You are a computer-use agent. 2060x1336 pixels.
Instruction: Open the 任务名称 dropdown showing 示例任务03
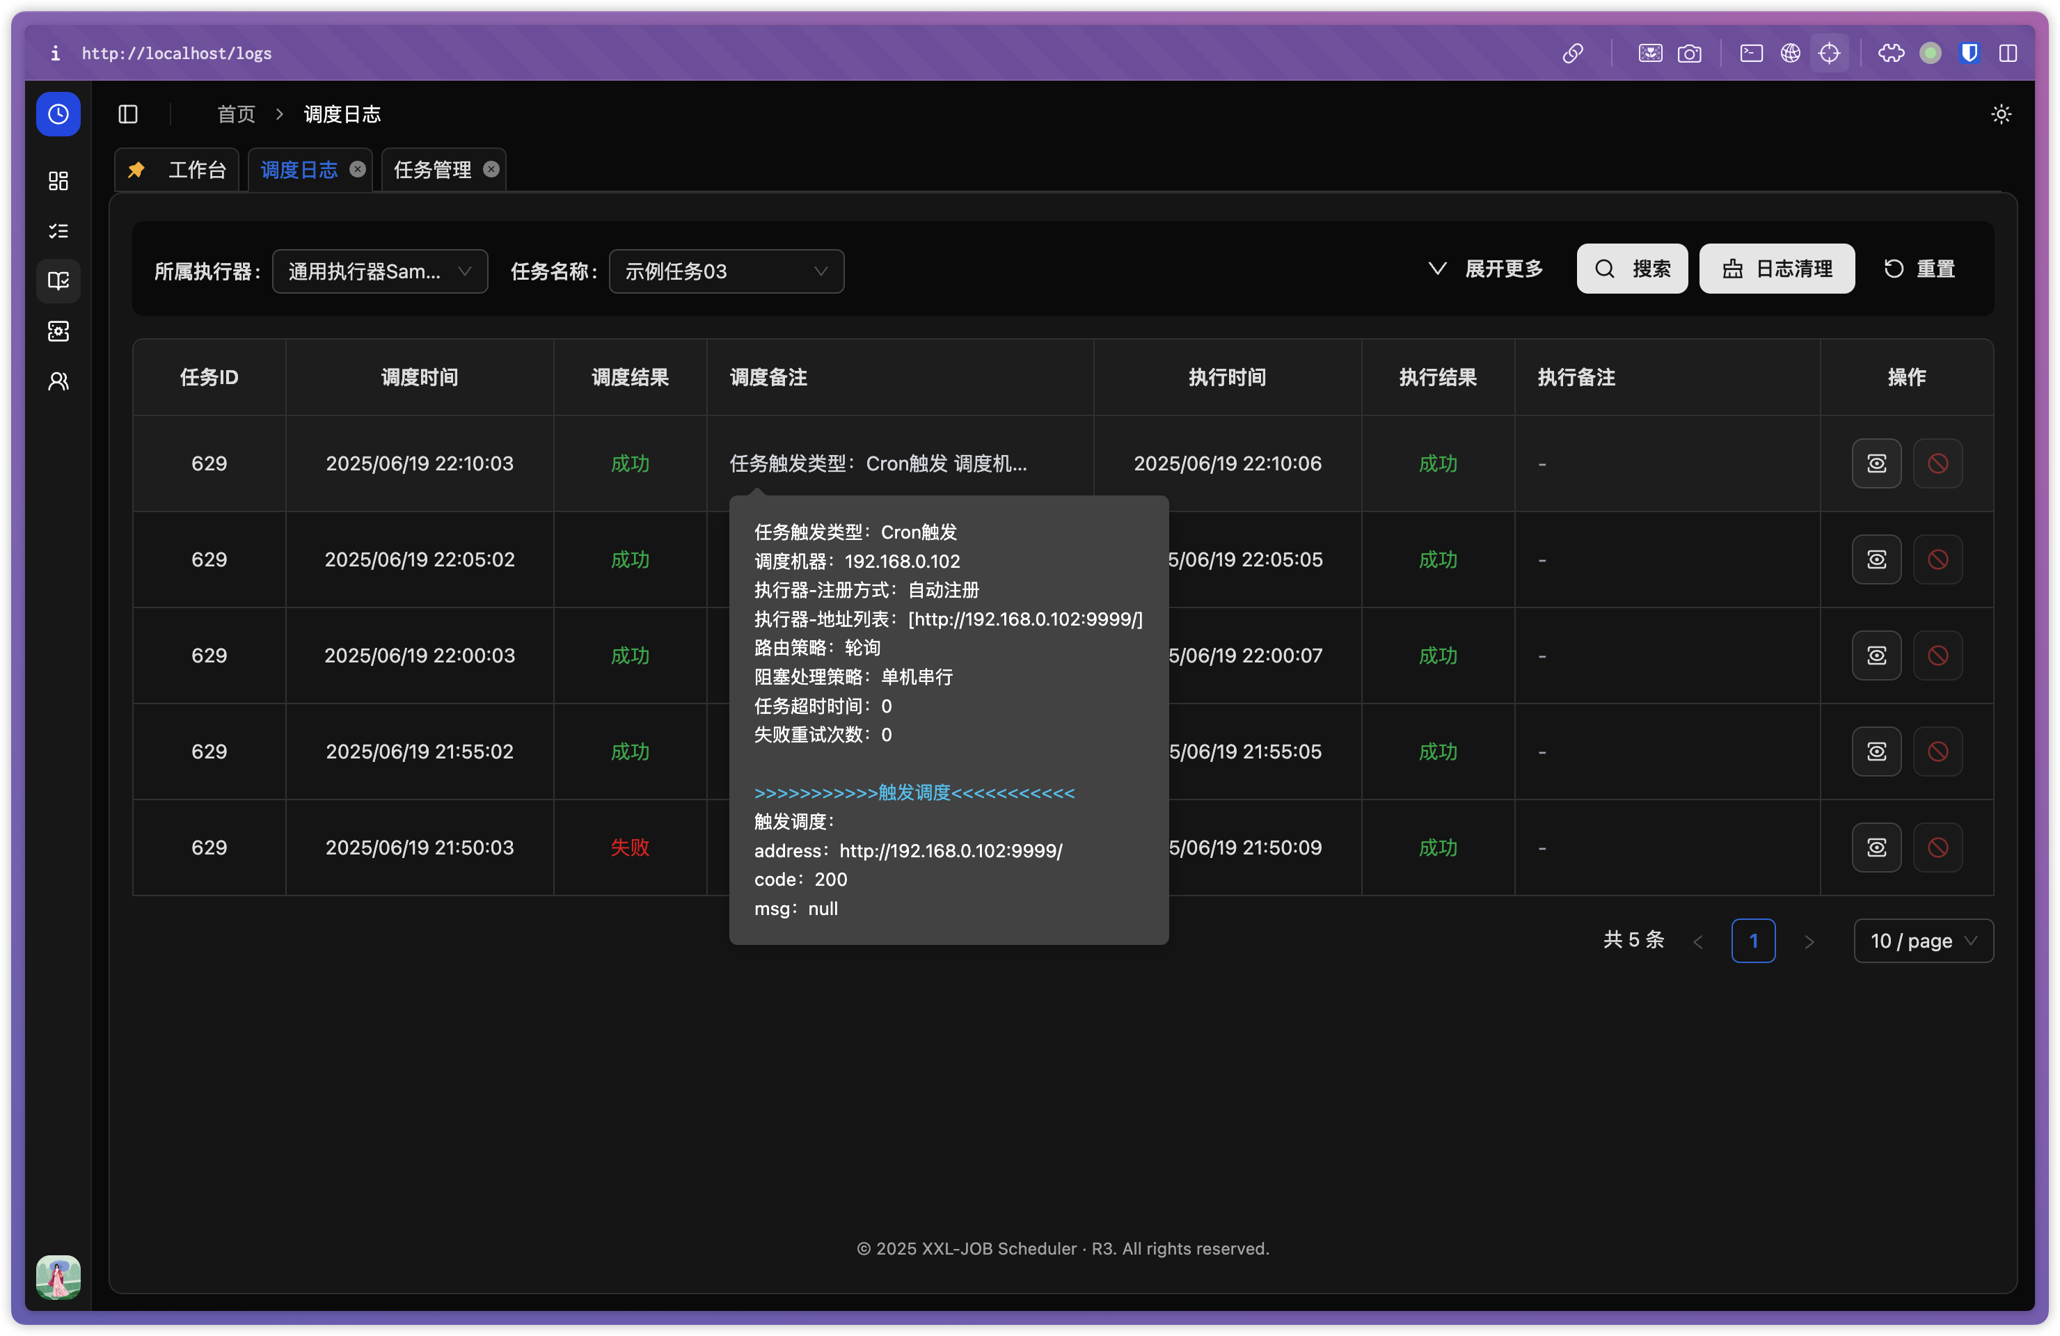[x=725, y=271]
